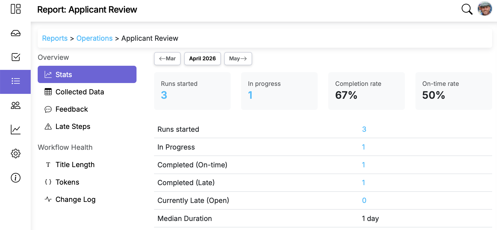
Task: Follow the Reports breadcrumb link
Action: (x=55, y=38)
